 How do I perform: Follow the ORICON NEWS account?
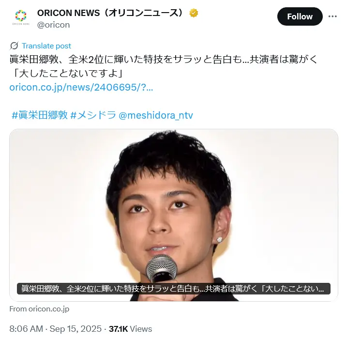pyautogui.click(x=300, y=16)
